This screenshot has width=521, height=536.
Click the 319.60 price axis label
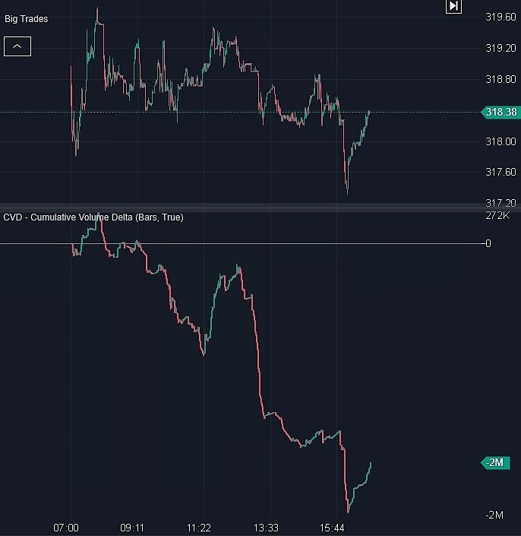pos(500,17)
